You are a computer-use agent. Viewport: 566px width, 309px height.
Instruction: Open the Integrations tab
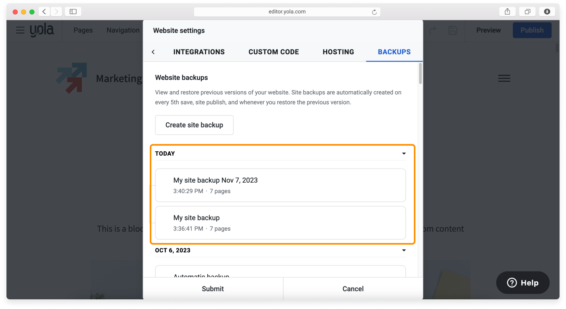[x=199, y=52]
